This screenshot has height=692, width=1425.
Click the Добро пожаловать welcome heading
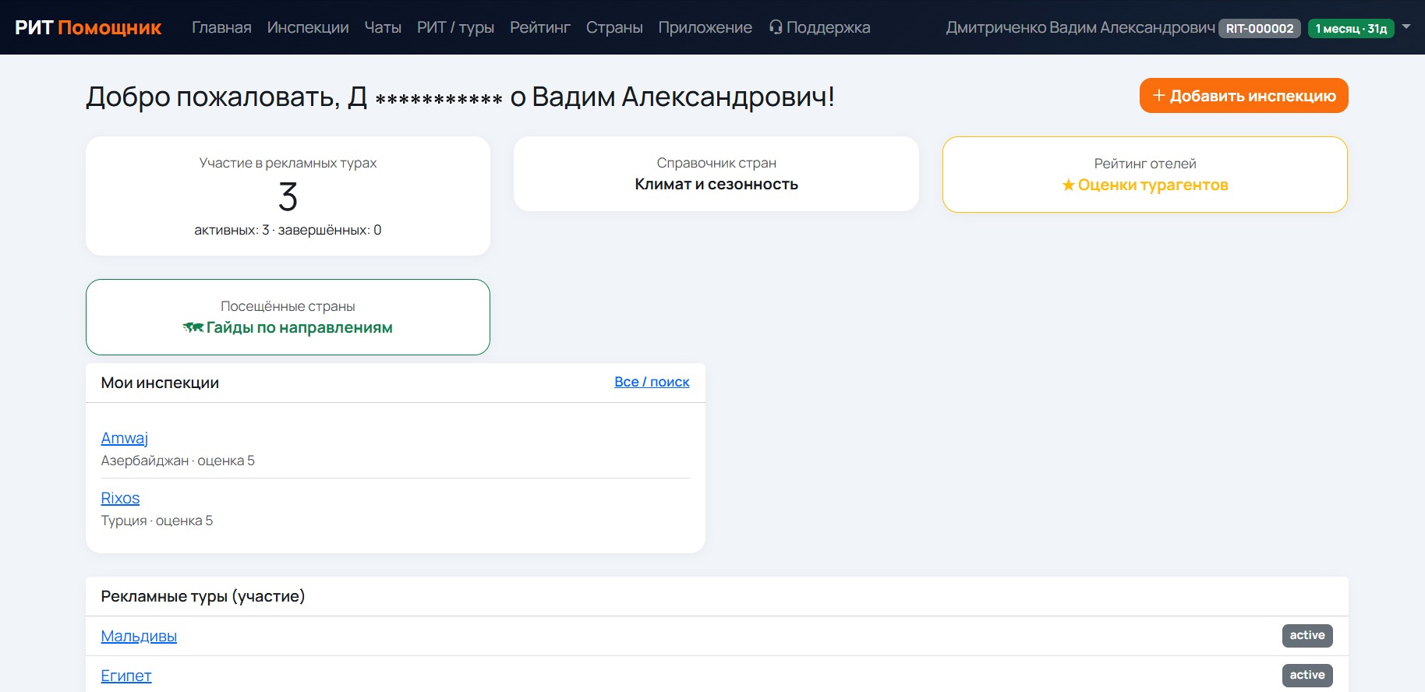pos(460,97)
